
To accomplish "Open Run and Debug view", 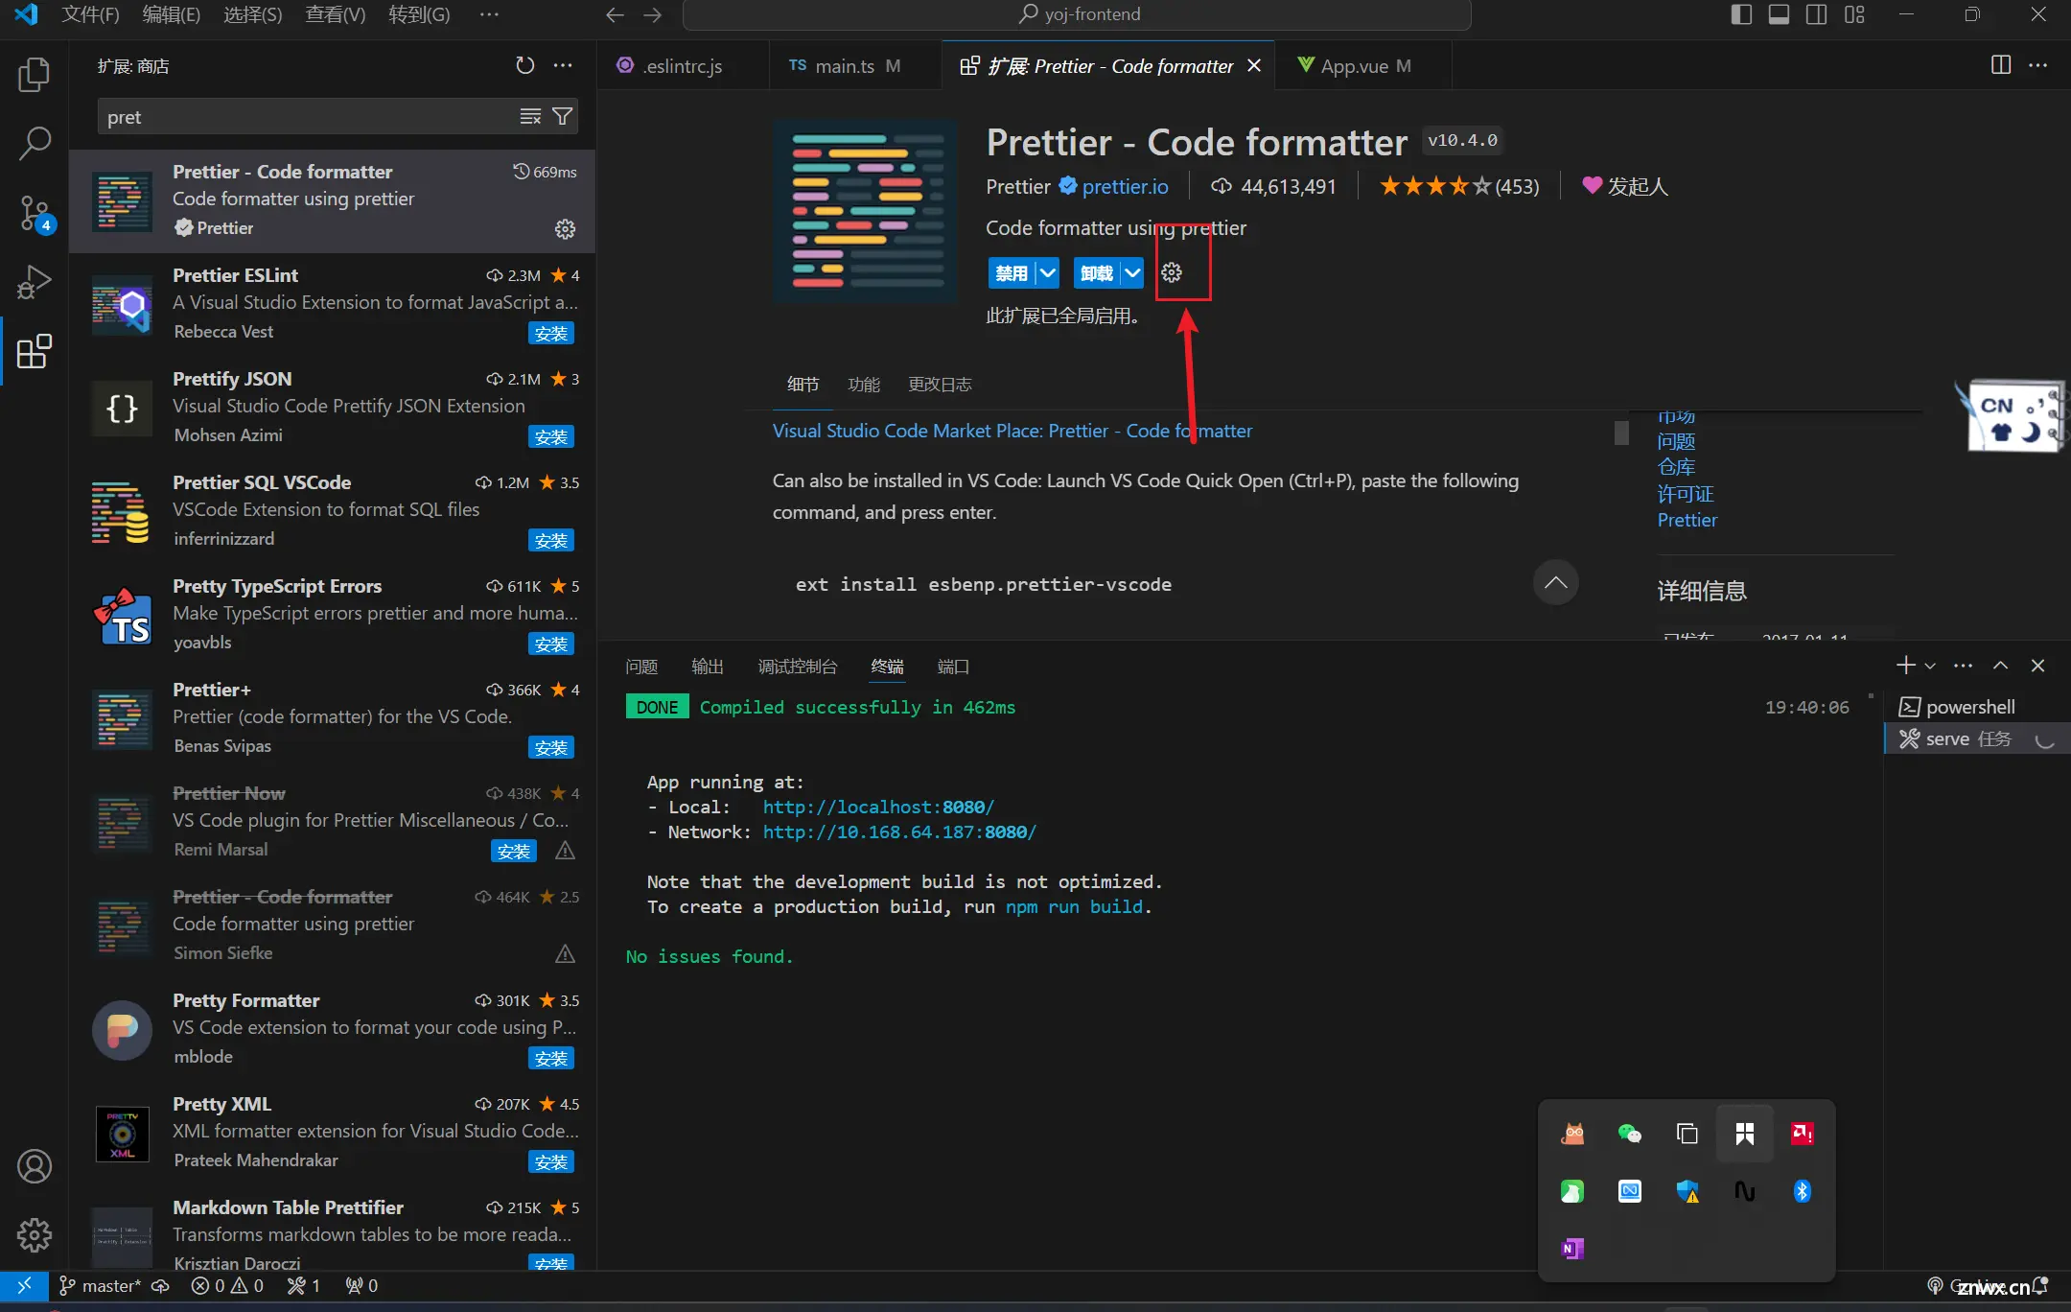I will click(x=35, y=282).
